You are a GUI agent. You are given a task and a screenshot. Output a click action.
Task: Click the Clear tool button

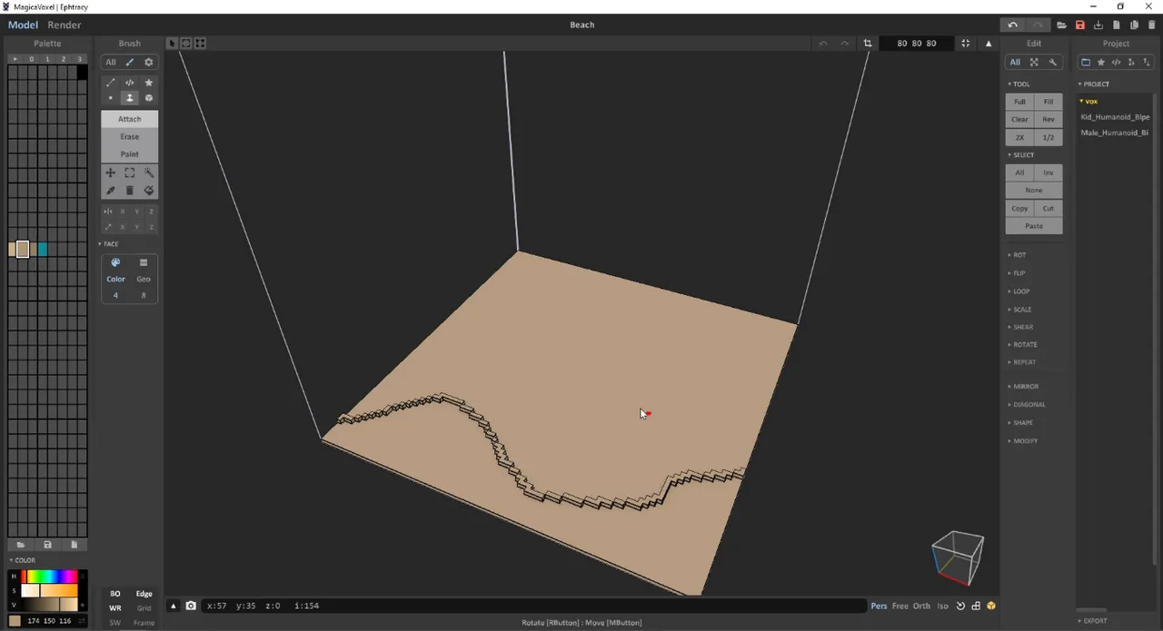[1019, 120]
